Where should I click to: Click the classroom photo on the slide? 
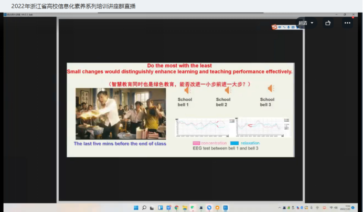tap(121, 113)
